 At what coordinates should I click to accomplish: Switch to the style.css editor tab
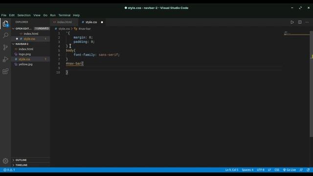(91, 22)
